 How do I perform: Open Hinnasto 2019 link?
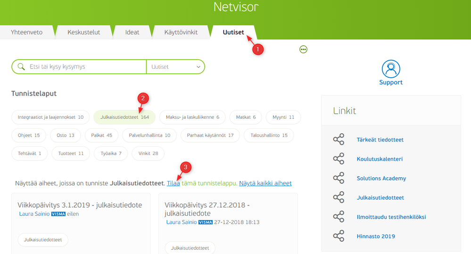[376, 236]
